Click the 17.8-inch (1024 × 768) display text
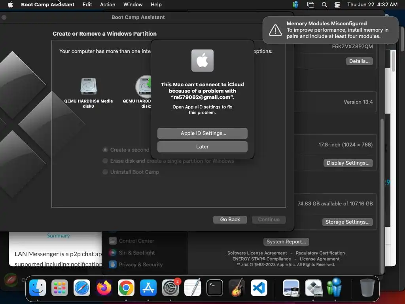The image size is (405, 304). (x=345, y=144)
